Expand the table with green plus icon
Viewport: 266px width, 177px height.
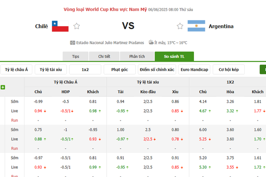[x=3, y=87]
